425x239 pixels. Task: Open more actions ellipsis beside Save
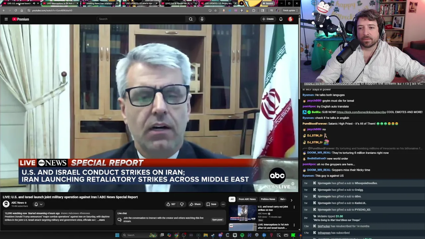click(223, 204)
